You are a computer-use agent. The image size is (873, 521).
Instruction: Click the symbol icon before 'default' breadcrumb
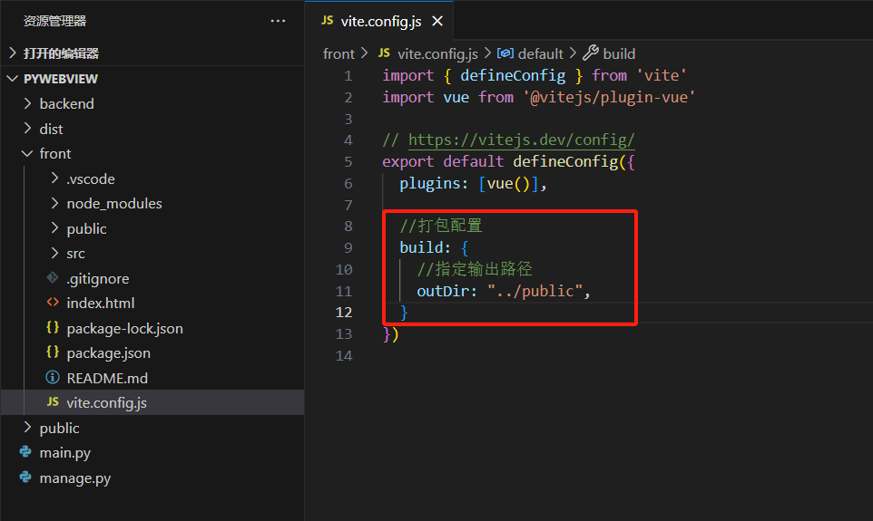click(x=505, y=53)
